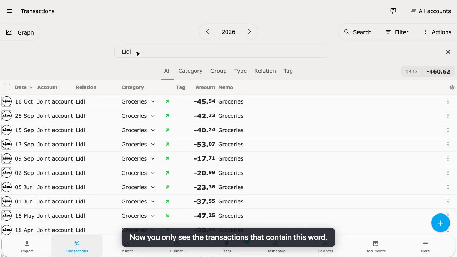The height and width of the screenshot is (257, 457).
Task: Expand Groceries category dropdown for 05 Jun
Action: click(x=153, y=187)
